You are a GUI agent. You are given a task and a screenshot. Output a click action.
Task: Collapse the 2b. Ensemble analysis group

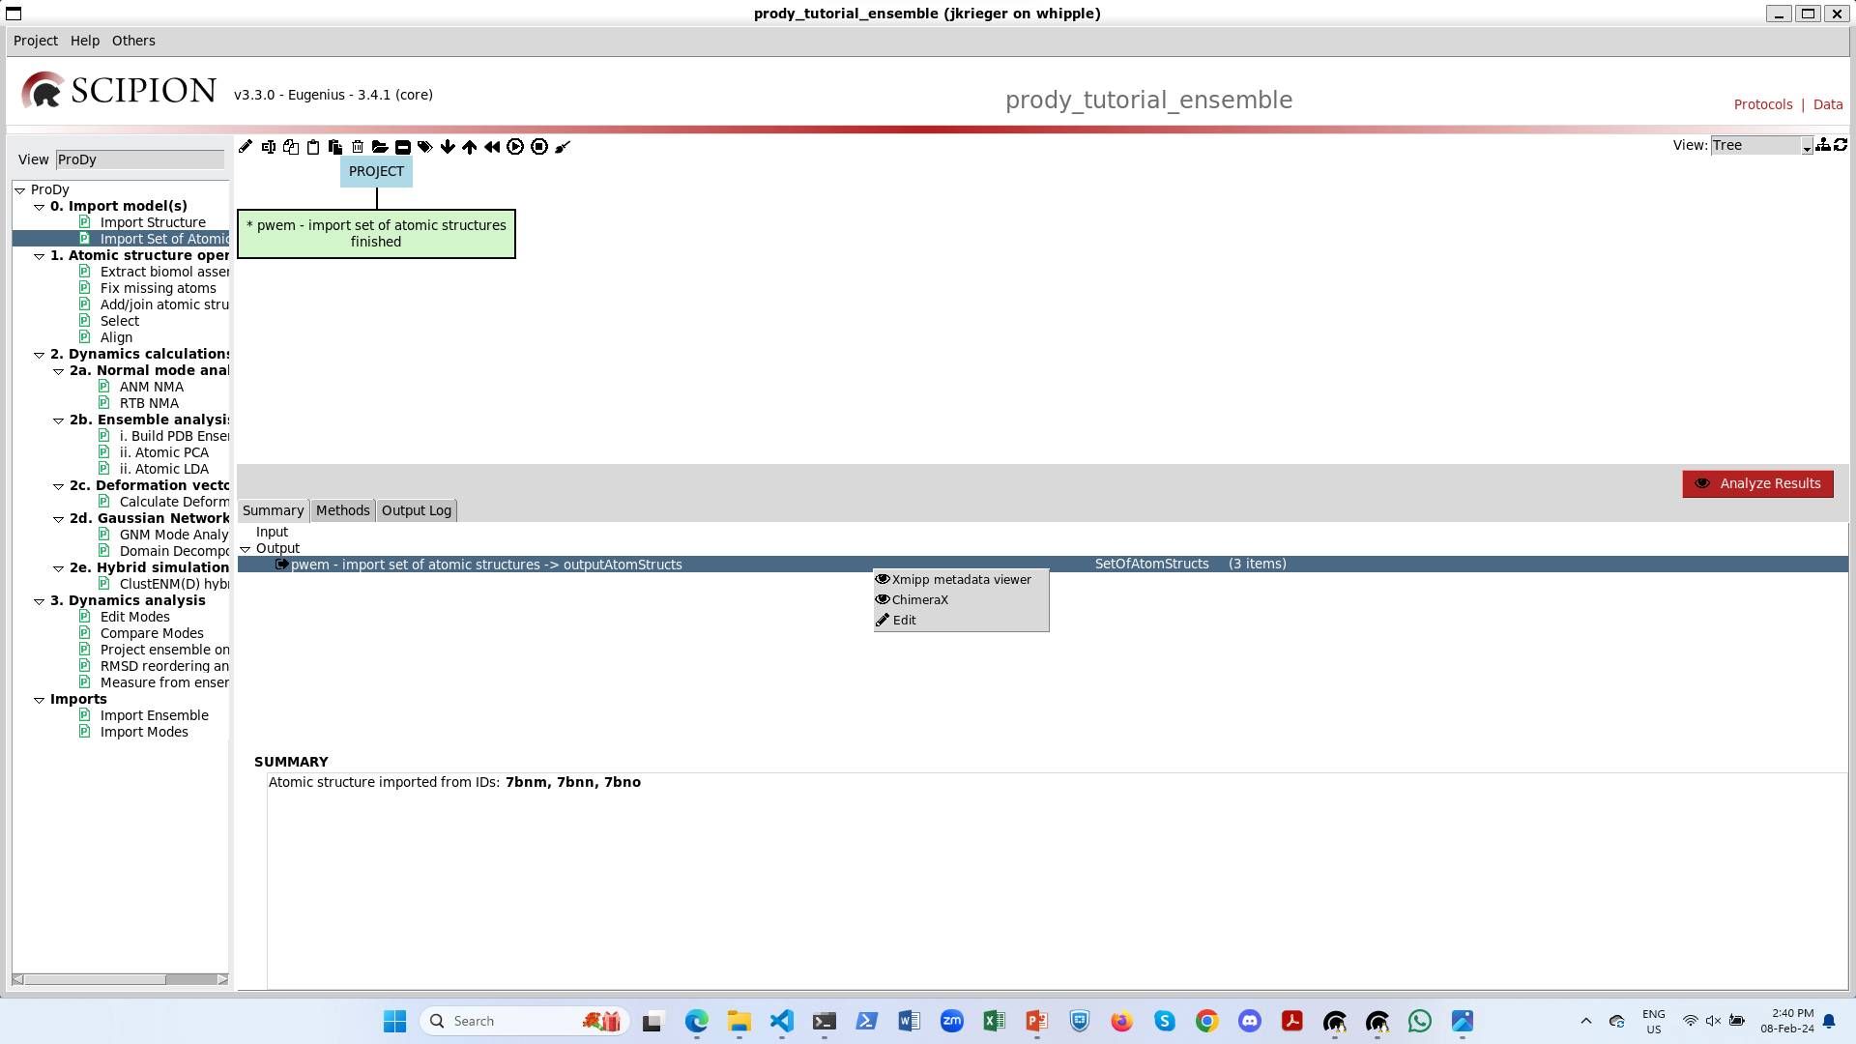click(58, 420)
